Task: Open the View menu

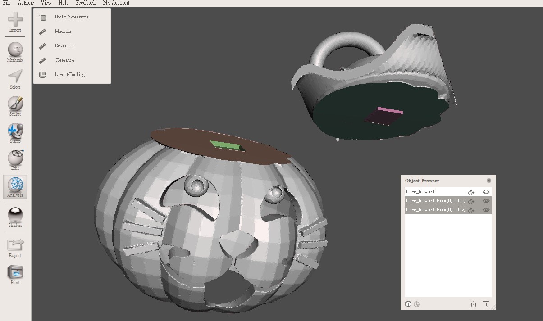Action: [46, 3]
